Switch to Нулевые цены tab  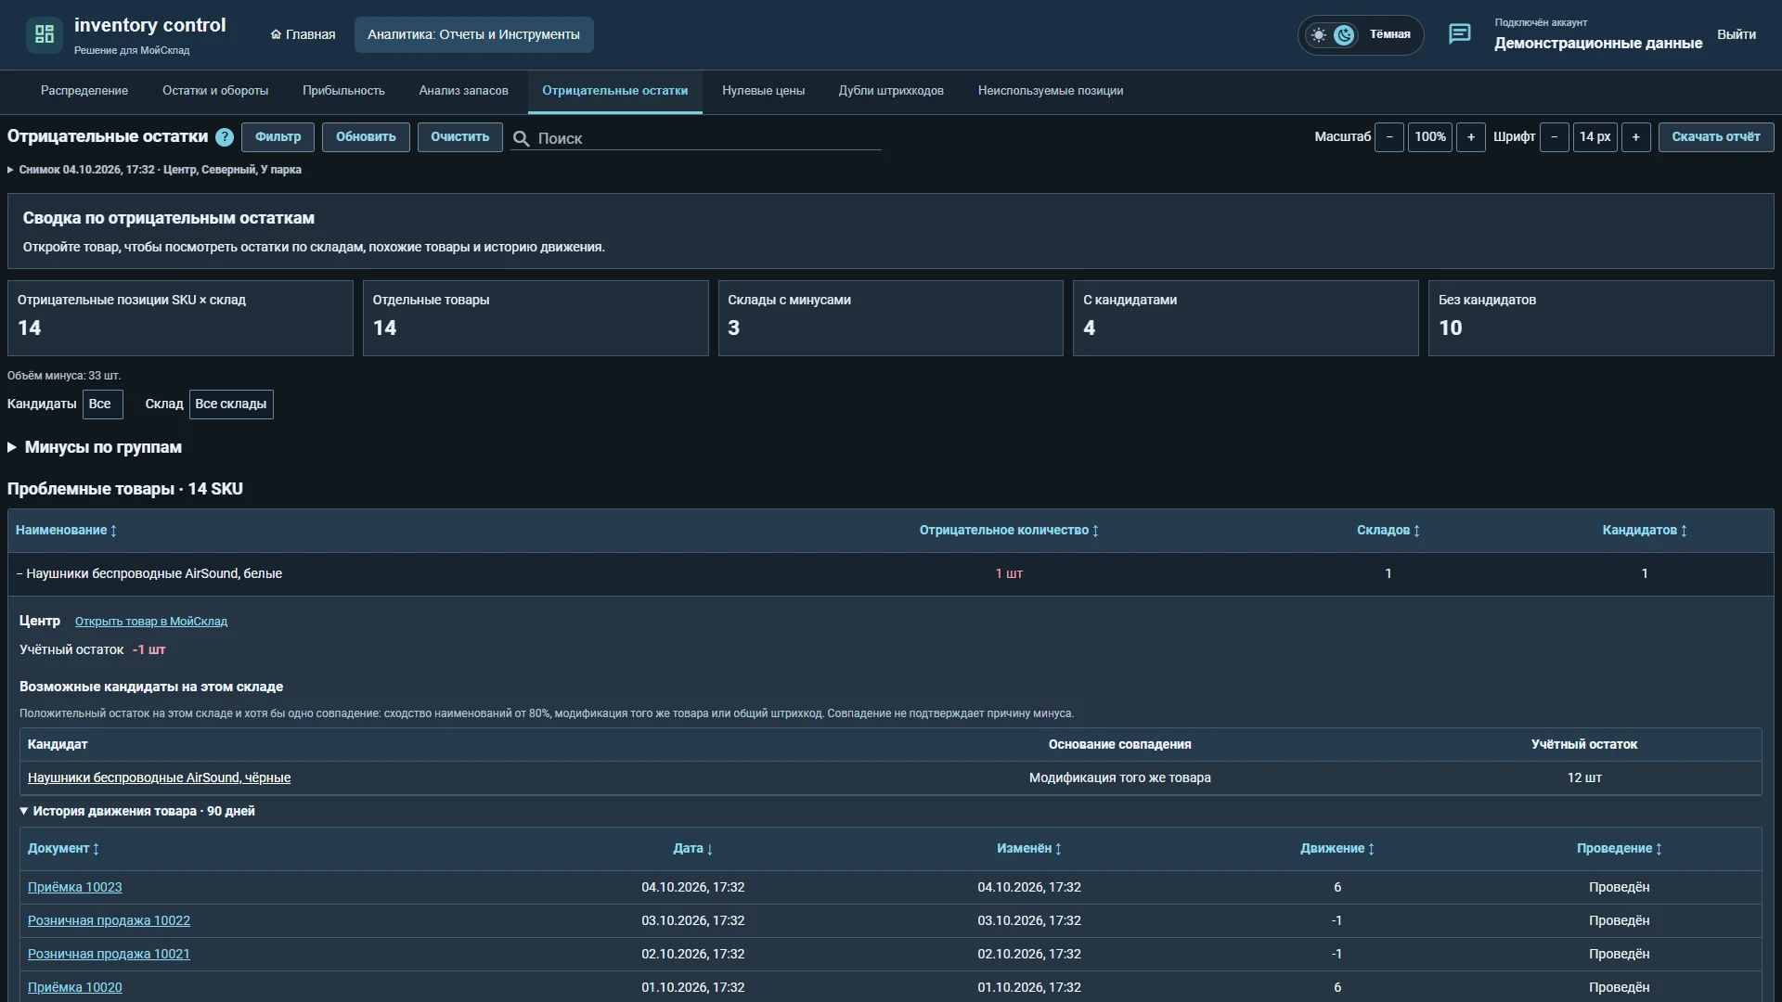coord(763,91)
